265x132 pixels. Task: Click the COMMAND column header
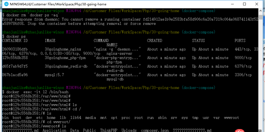click(x=101, y=40)
